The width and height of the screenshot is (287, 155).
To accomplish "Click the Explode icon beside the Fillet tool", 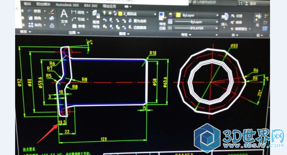I will coord(52,18).
